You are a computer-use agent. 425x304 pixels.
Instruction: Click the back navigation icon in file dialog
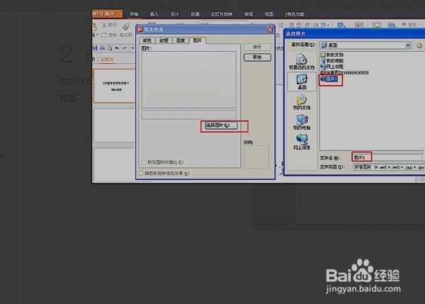pos(419,45)
